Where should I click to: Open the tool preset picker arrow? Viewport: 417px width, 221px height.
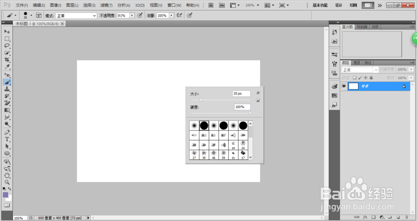click(x=15, y=15)
